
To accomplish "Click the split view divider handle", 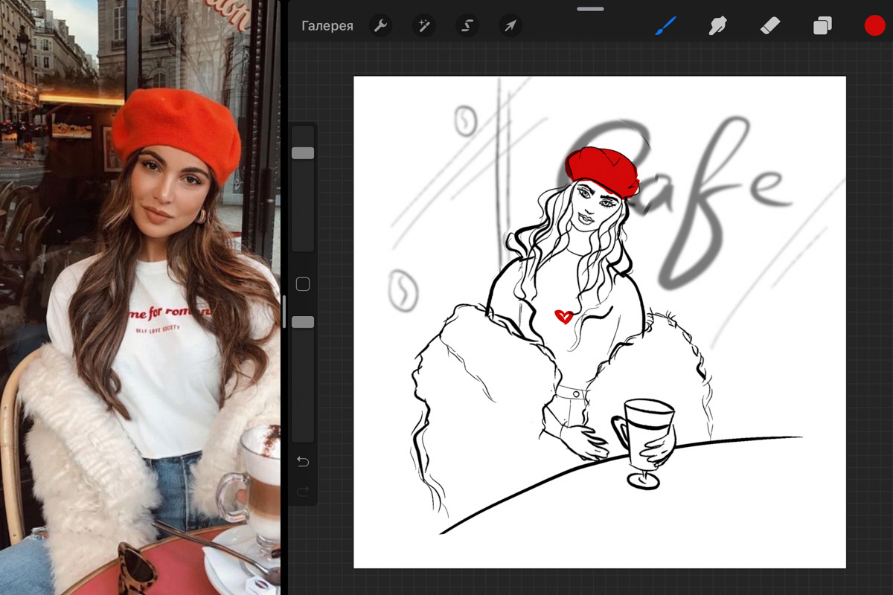I will (x=284, y=312).
